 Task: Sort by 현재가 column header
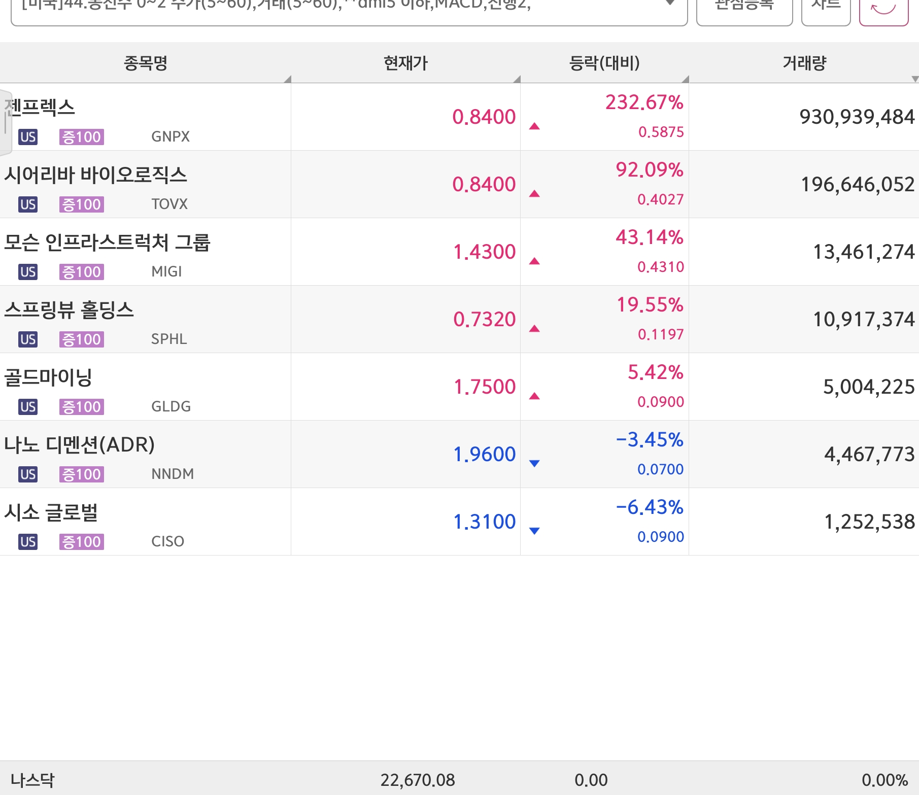(406, 63)
